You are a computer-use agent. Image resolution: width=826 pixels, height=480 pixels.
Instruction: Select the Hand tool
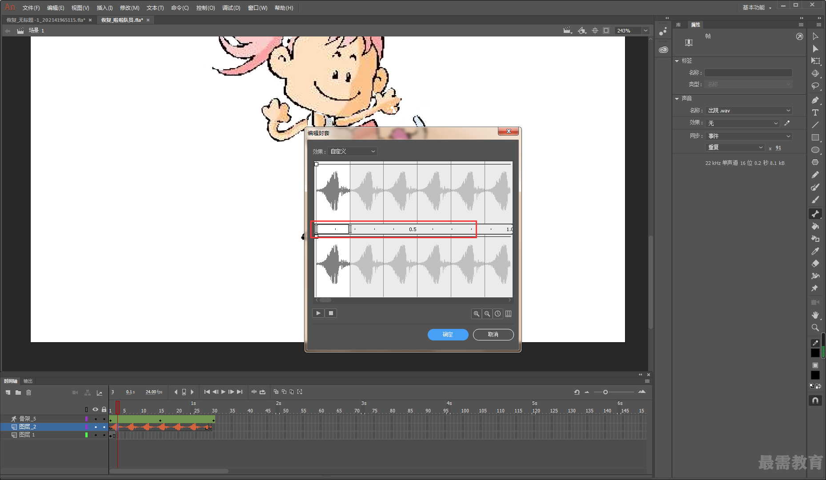pyautogui.click(x=815, y=315)
